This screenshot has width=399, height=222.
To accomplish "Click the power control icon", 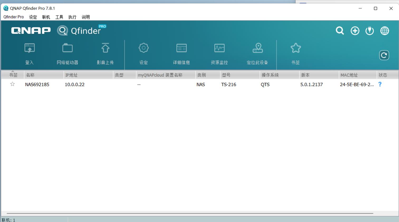I will [x=369, y=31].
